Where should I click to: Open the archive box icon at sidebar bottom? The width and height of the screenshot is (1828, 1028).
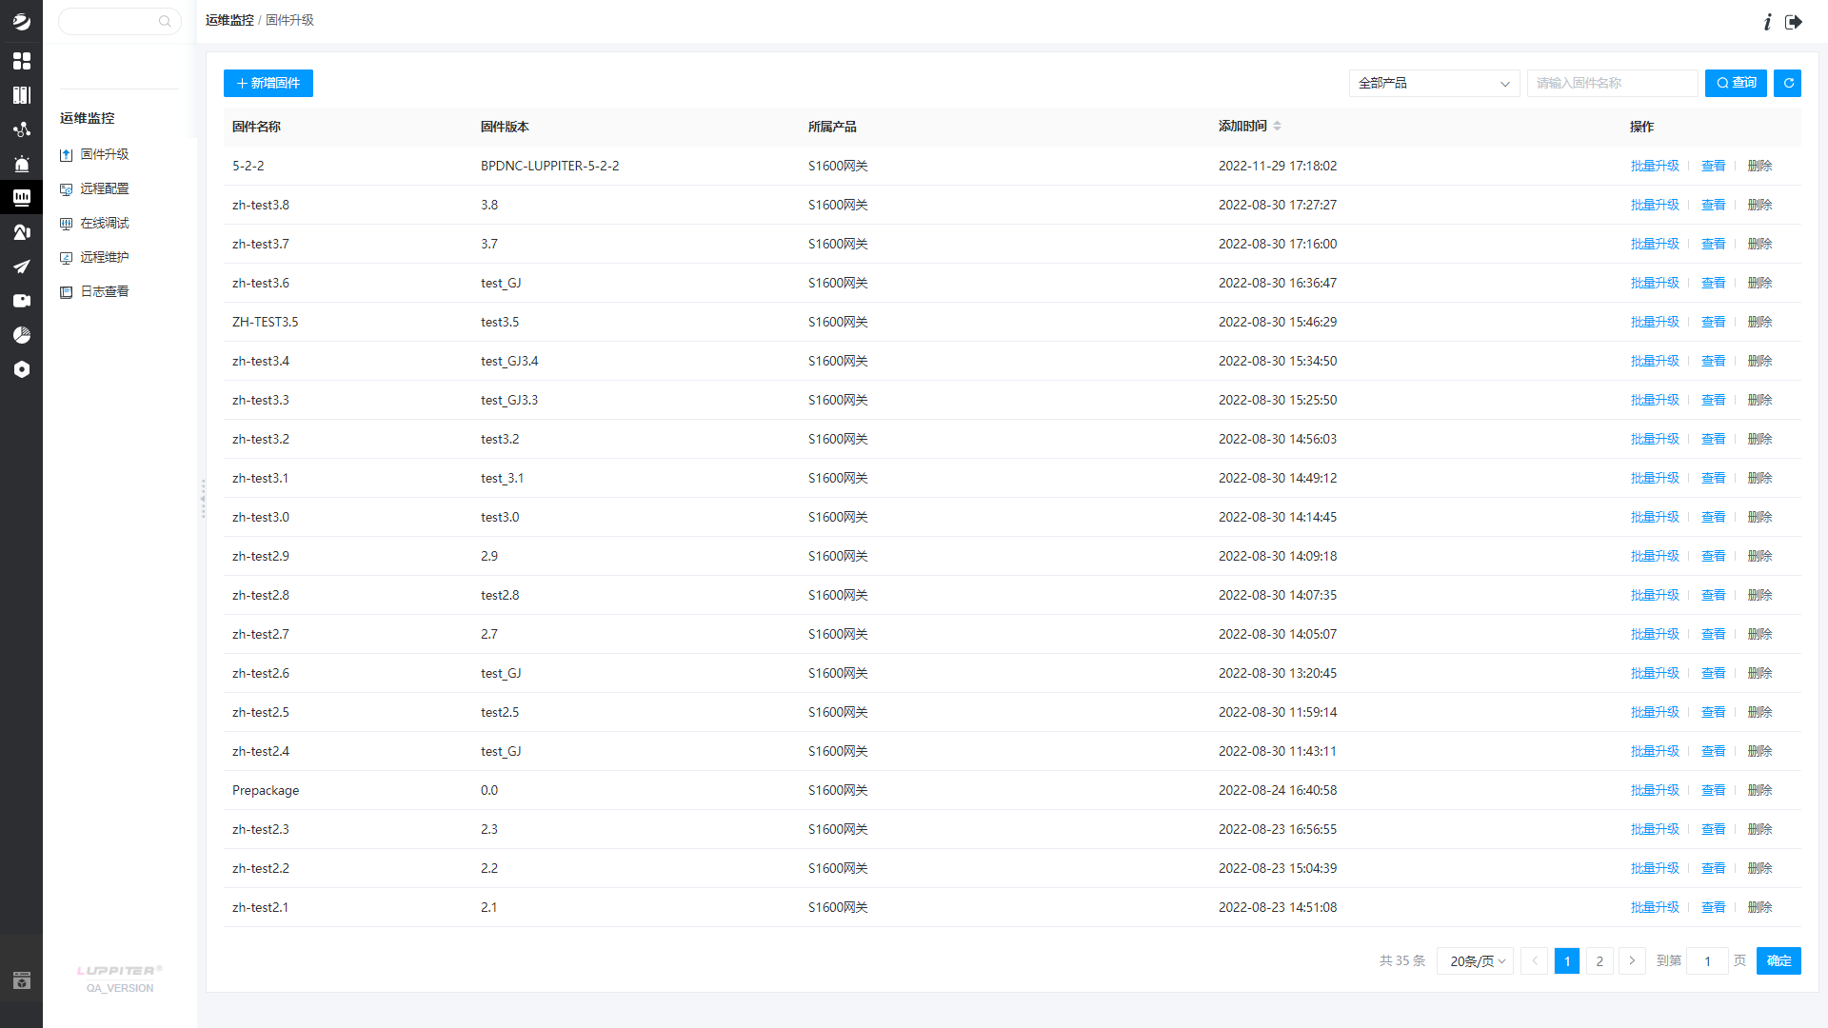click(21, 980)
